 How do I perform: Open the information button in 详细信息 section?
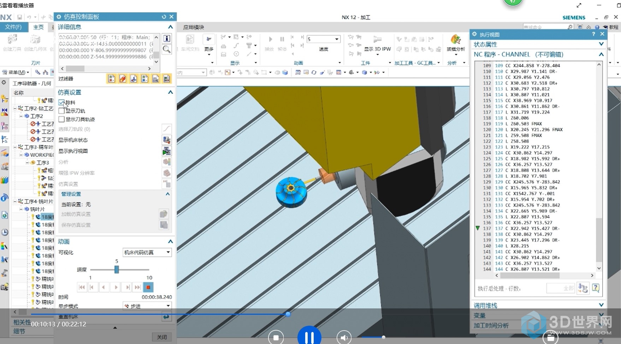point(167,38)
